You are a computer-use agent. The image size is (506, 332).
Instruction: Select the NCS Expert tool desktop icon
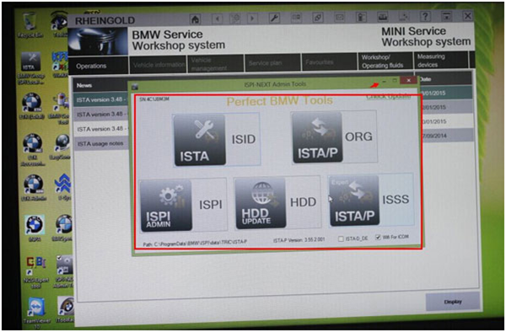click(x=36, y=272)
